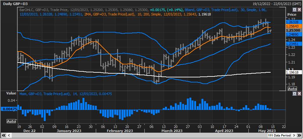Image resolution: width=303 pixels, height=139 pixels.
Task: Close the price chart pane
Action: click(299, 9)
